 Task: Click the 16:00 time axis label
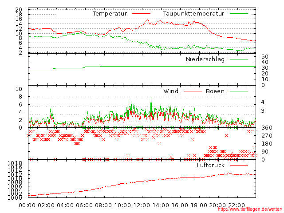[x=180, y=205]
